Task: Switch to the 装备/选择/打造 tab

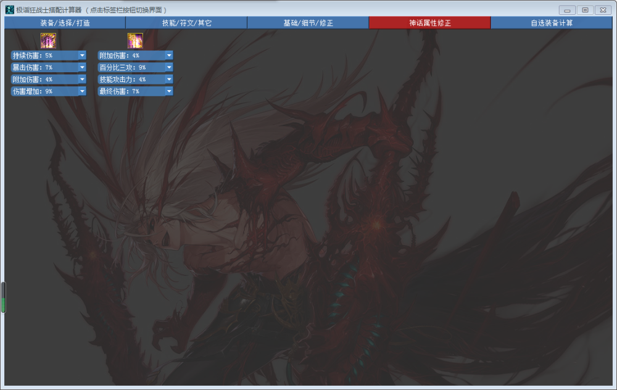Action: pyautogui.click(x=65, y=23)
